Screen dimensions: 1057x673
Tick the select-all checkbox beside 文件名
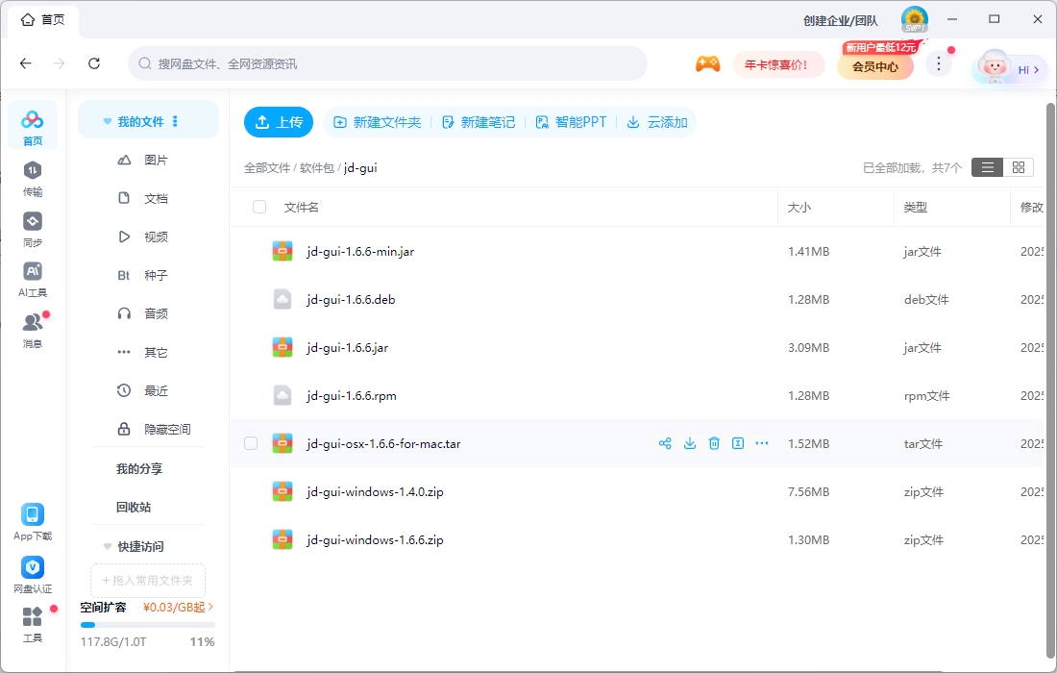click(259, 207)
